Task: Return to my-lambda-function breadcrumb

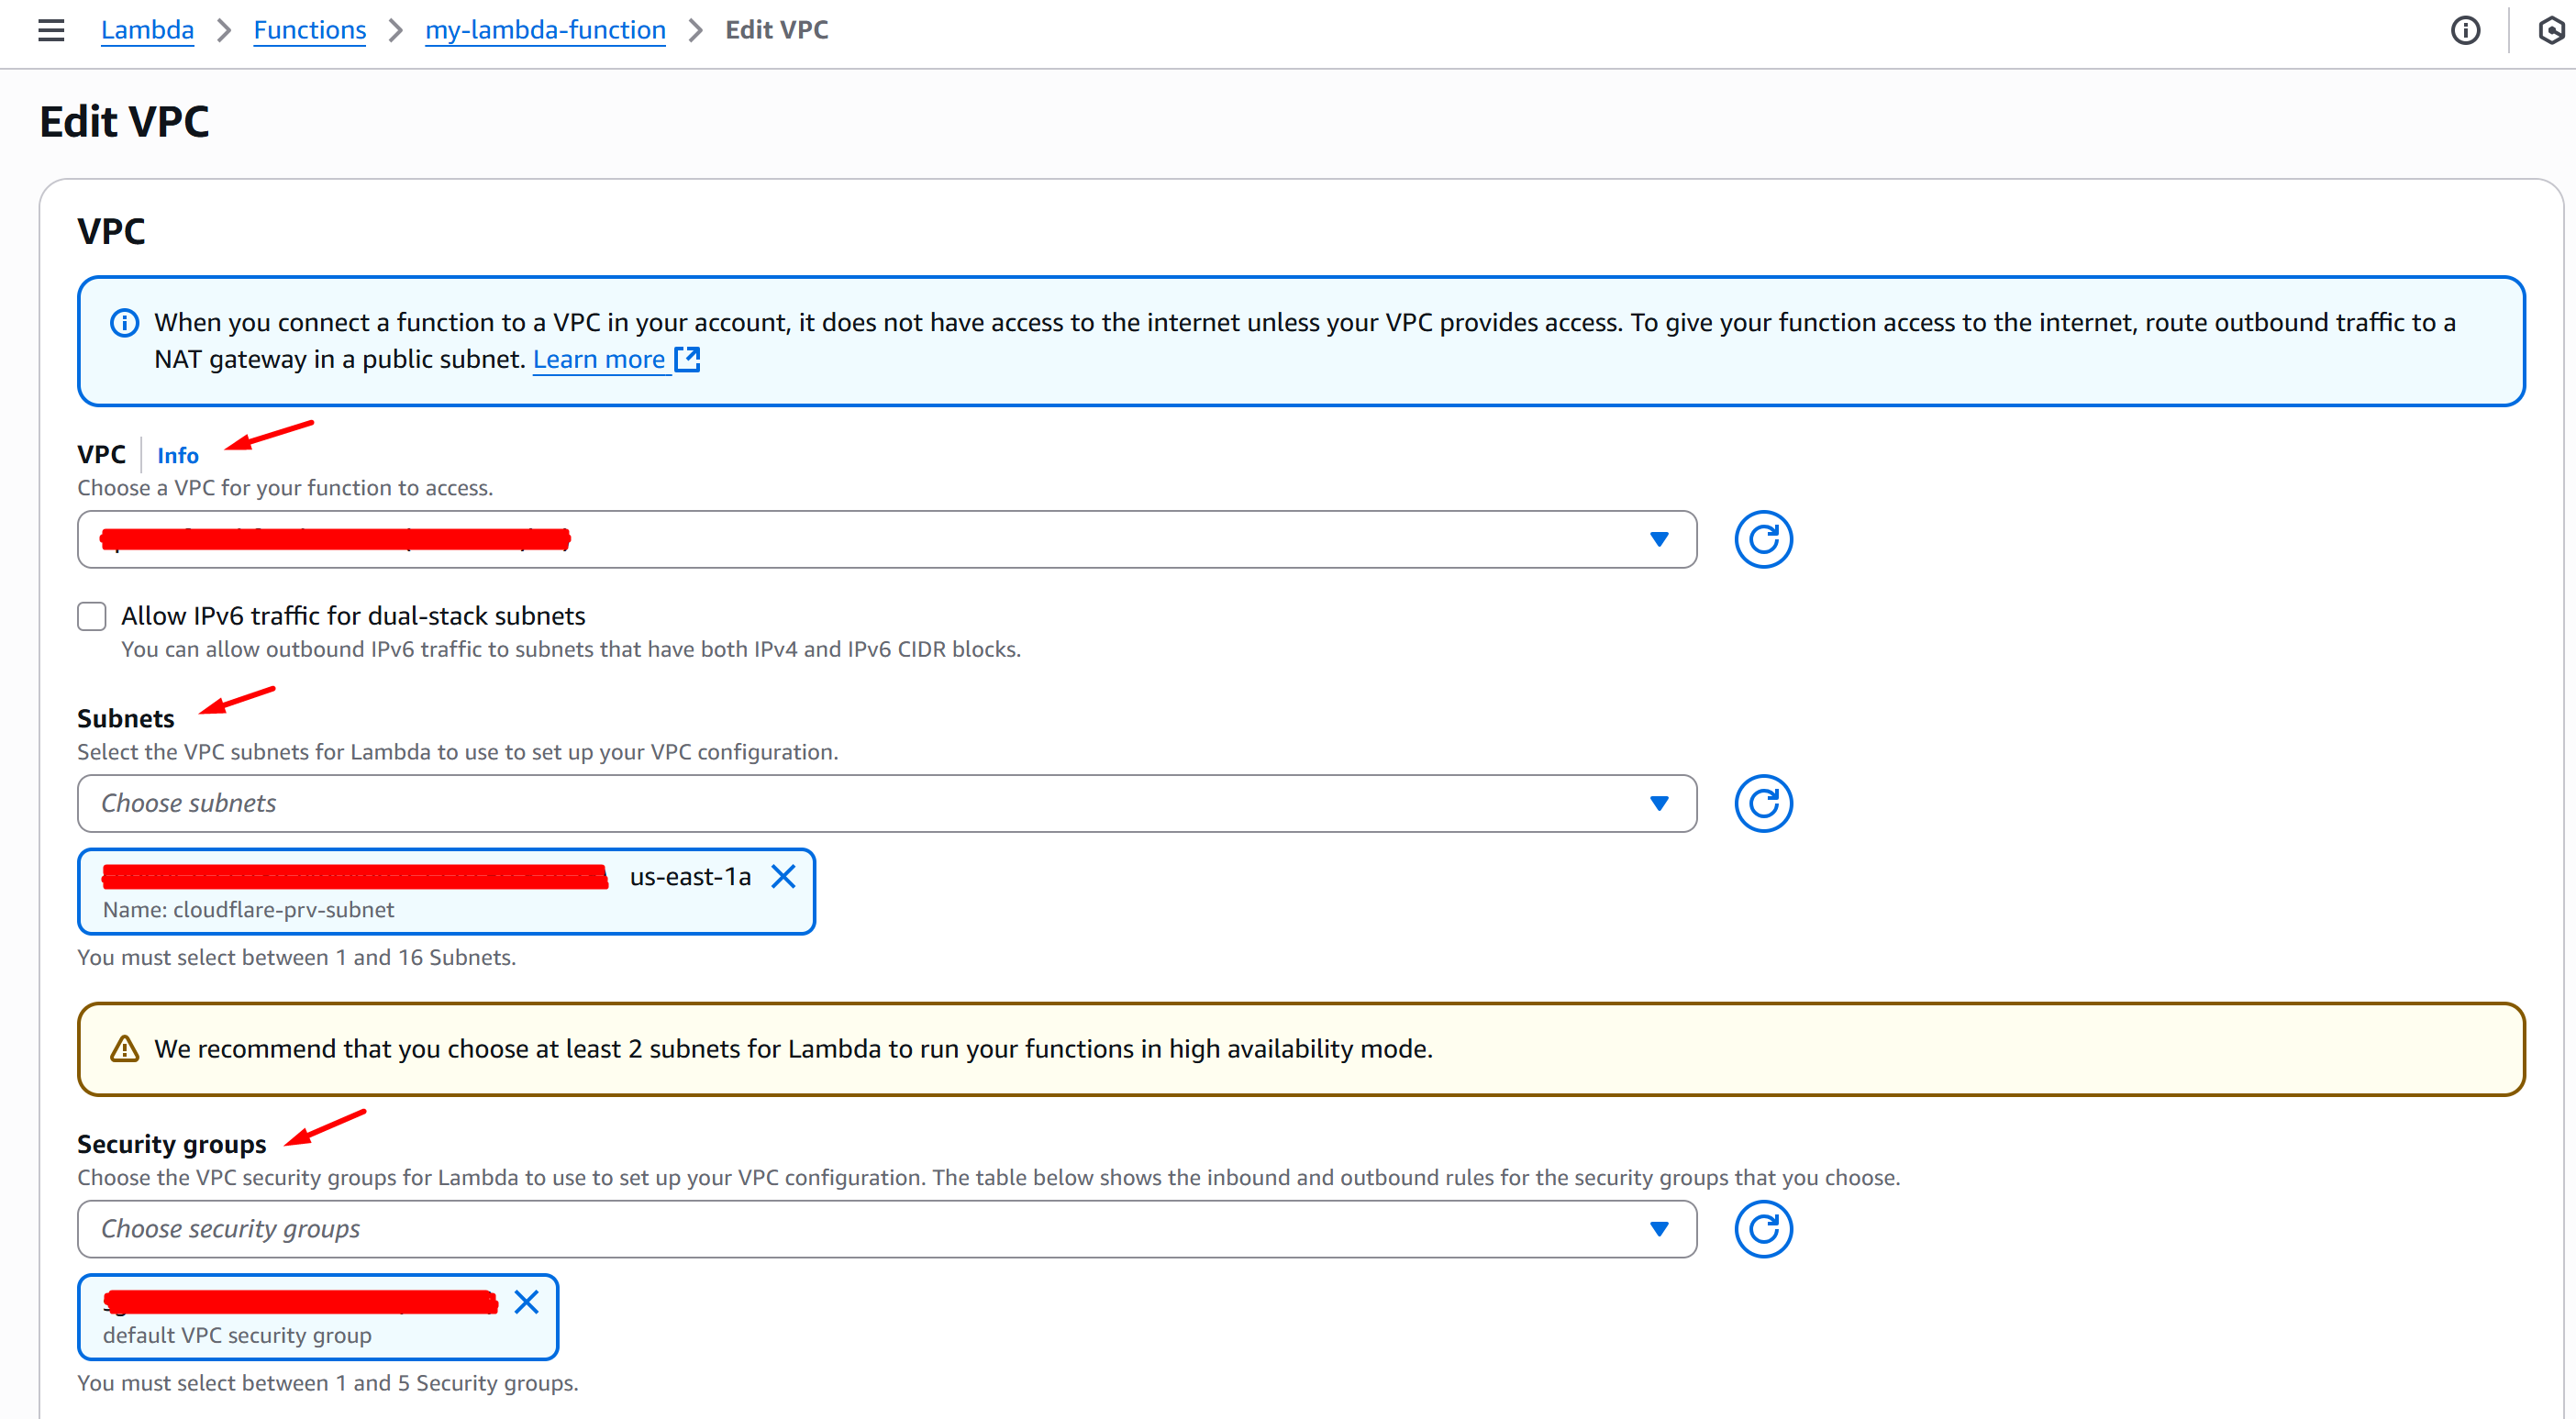Action: click(545, 30)
